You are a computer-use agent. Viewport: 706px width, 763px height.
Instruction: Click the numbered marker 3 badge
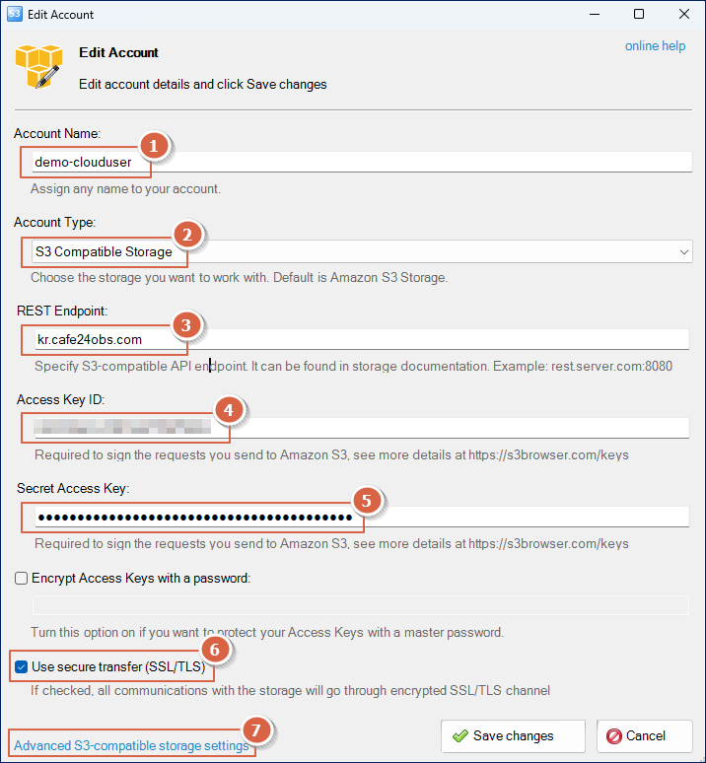pyautogui.click(x=185, y=324)
